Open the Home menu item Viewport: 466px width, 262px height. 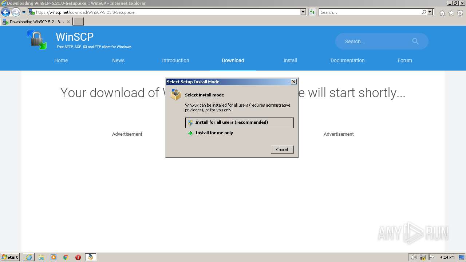coord(61,60)
